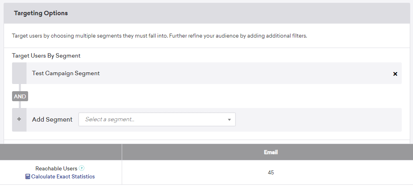Click the Email column header
Viewport: 413px width, 186px height.
pyautogui.click(x=270, y=152)
